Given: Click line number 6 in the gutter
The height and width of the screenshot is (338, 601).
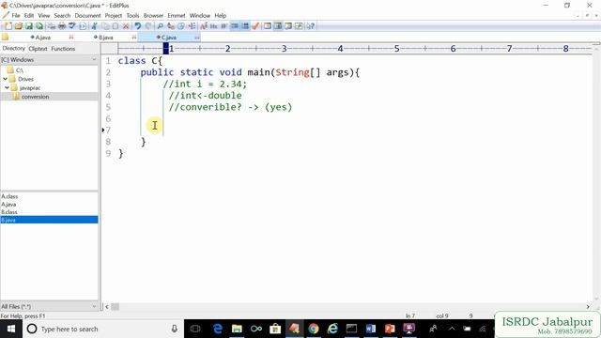Looking at the screenshot, I should pyautogui.click(x=108, y=118).
